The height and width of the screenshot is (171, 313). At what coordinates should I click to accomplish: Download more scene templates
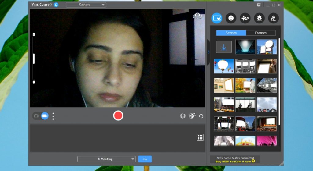tap(224, 47)
